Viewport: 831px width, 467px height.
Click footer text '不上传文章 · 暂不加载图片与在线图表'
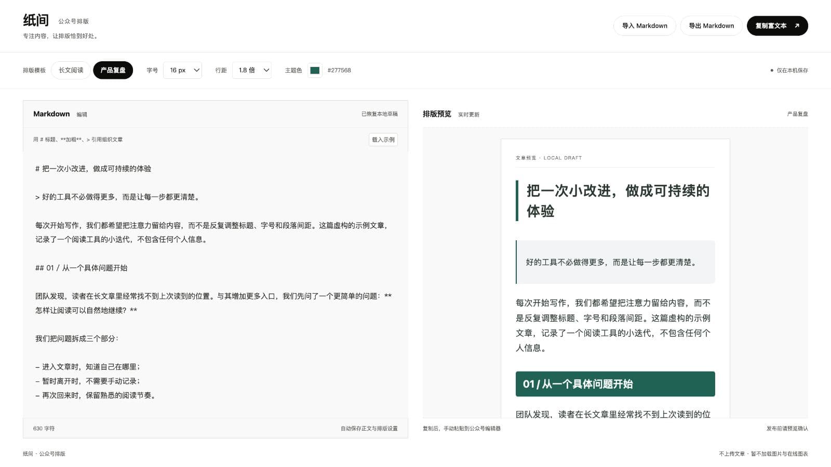pos(763,454)
